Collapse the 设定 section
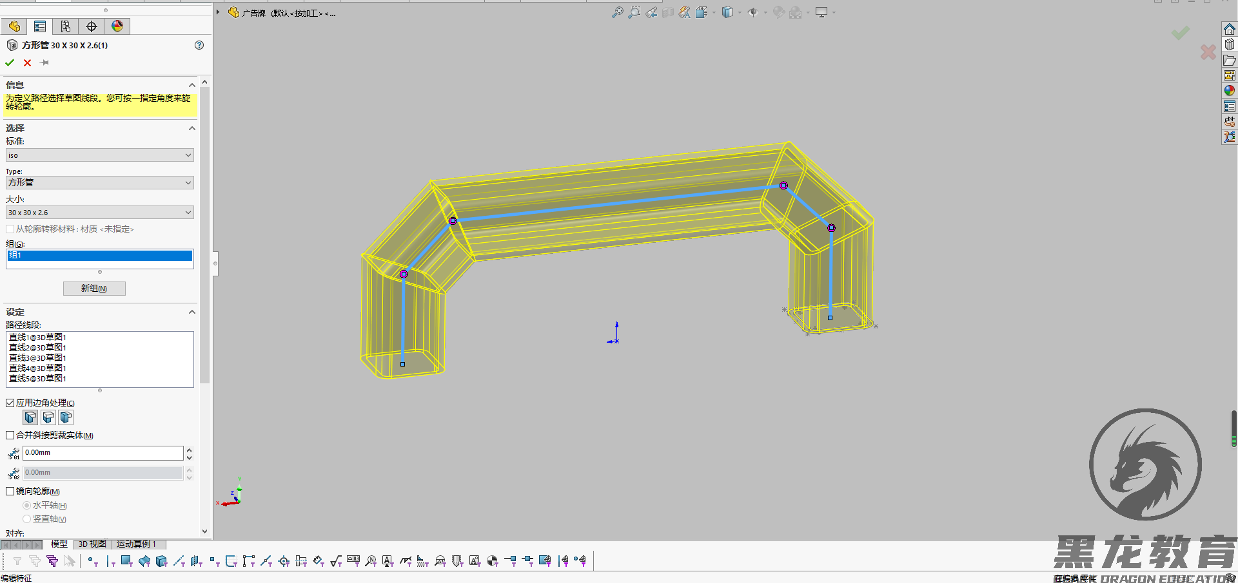 click(x=192, y=312)
